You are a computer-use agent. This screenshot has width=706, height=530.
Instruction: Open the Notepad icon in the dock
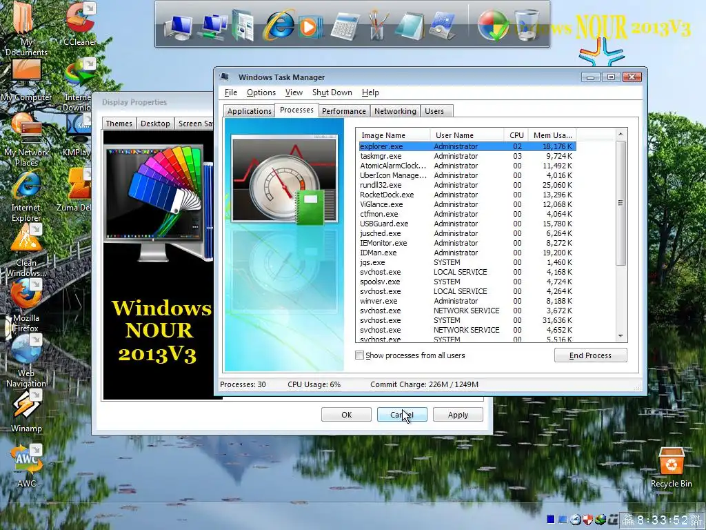410,26
